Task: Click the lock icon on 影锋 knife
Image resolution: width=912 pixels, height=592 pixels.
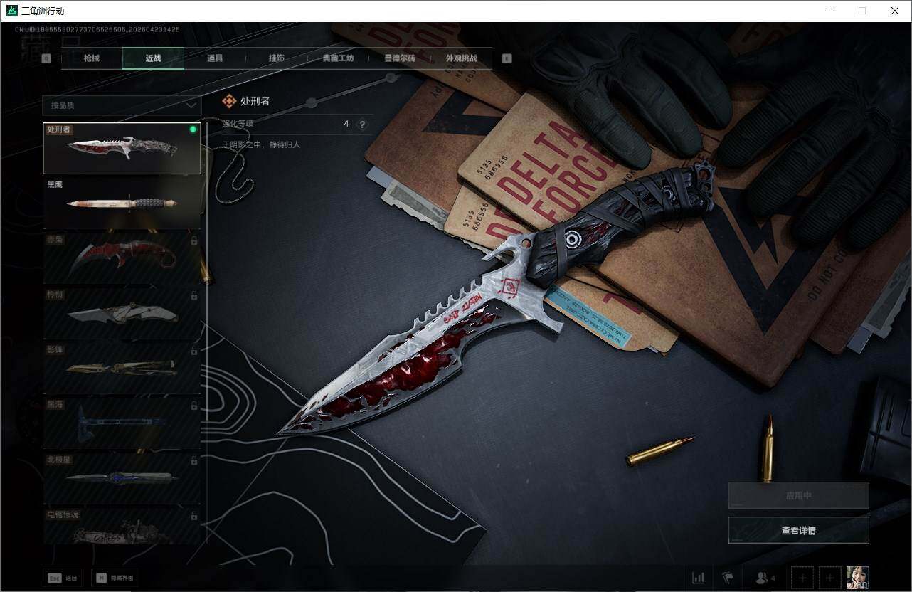Action: (x=194, y=350)
